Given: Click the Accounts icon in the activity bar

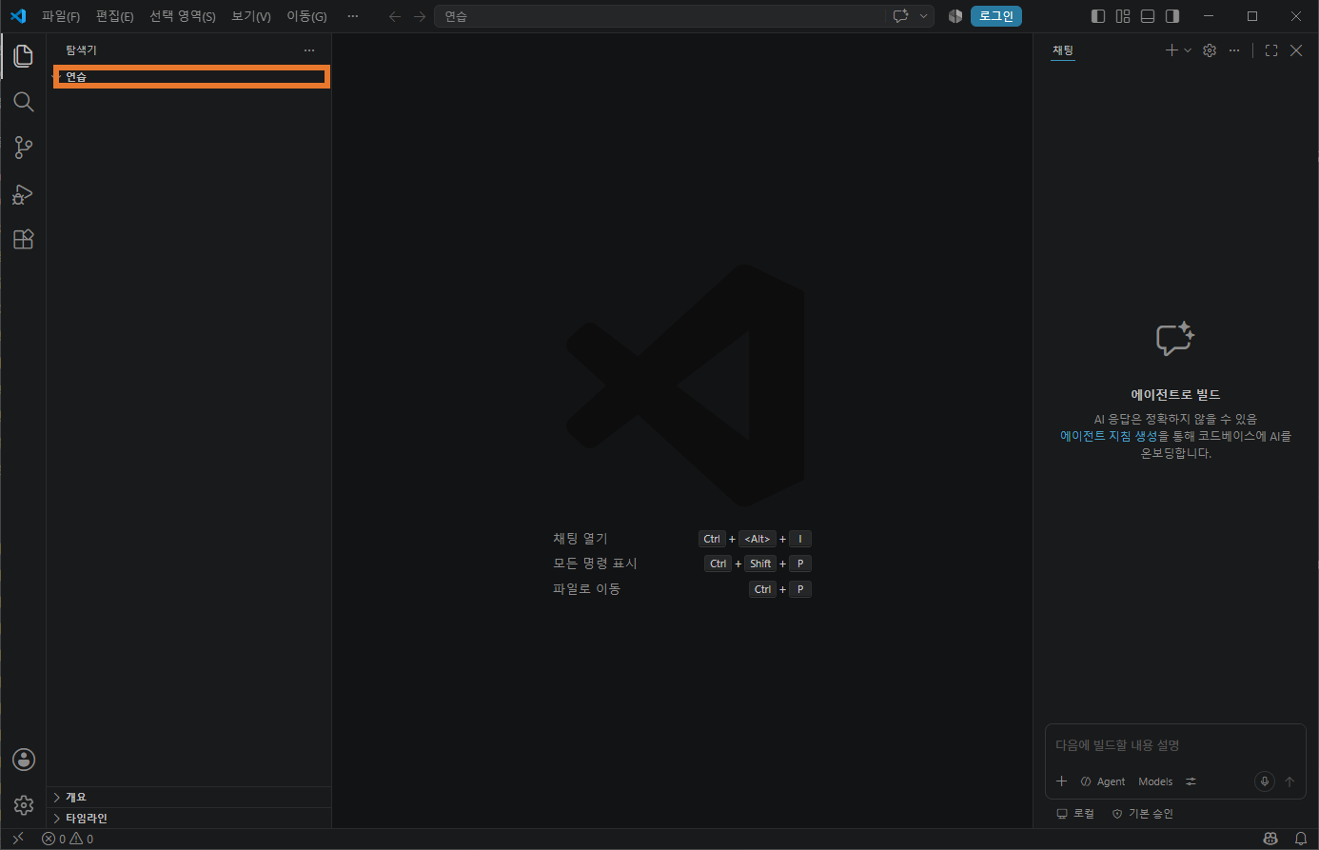Looking at the screenshot, I should (x=24, y=760).
